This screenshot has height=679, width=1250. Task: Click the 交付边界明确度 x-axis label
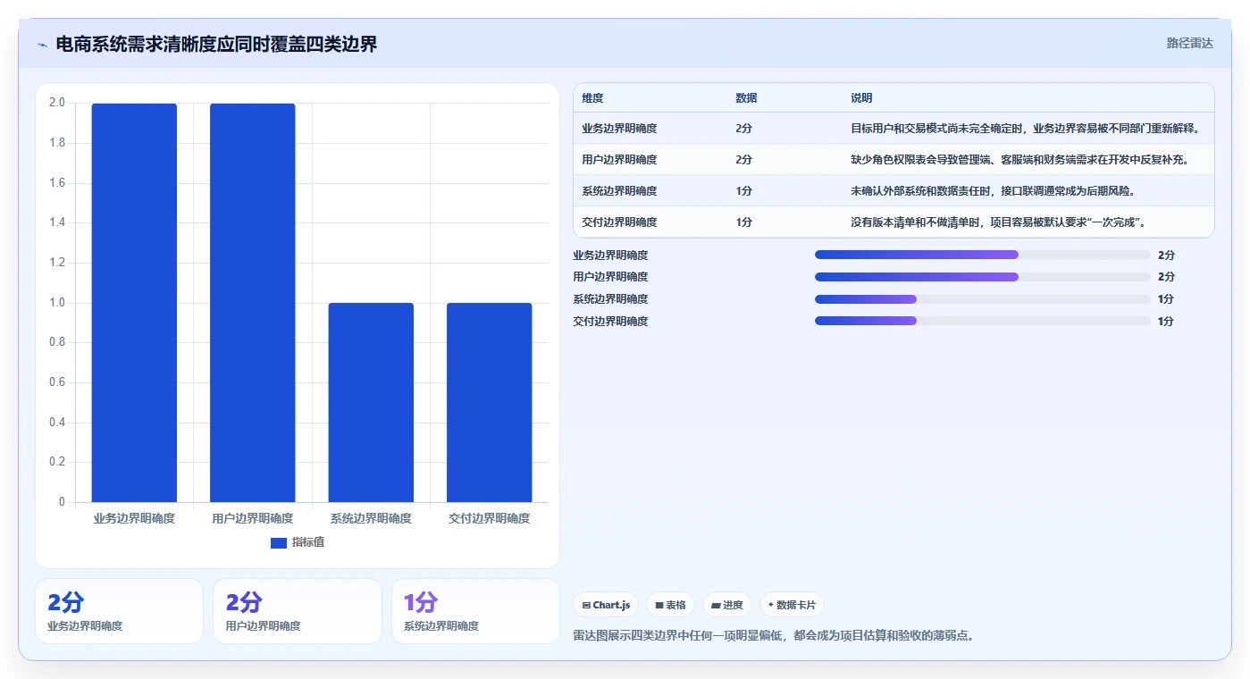[x=490, y=518]
